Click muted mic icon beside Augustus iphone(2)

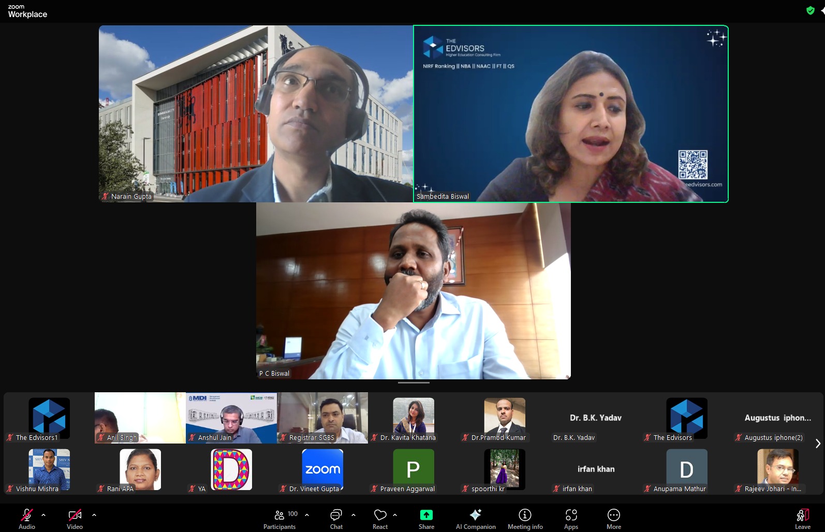coord(739,437)
